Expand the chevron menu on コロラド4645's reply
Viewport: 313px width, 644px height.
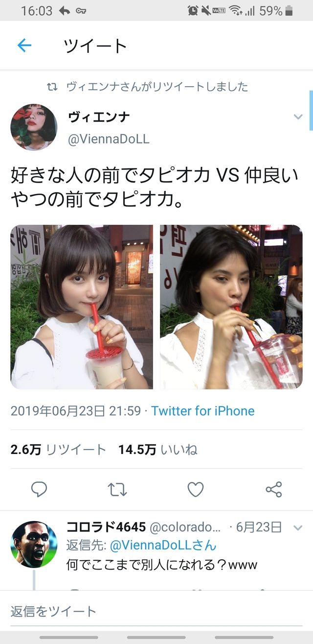[x=298, y=527]
